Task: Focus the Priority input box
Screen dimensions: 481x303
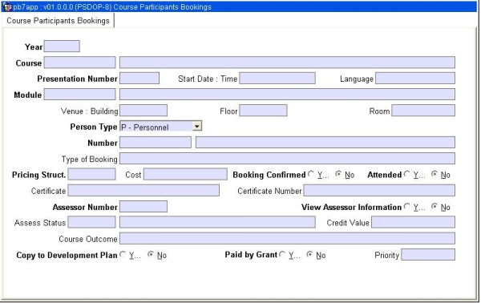Action: [x=428, y=255]
